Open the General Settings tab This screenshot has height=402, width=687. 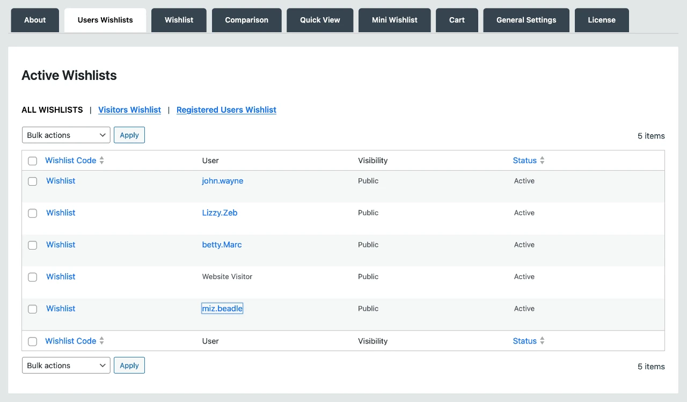pos(526,20)
